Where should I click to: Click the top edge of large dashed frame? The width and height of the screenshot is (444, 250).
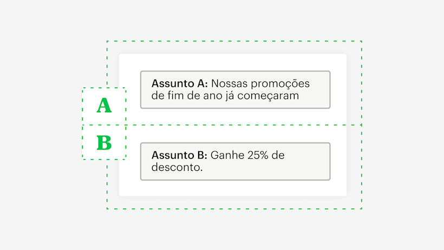click(234, 41)
